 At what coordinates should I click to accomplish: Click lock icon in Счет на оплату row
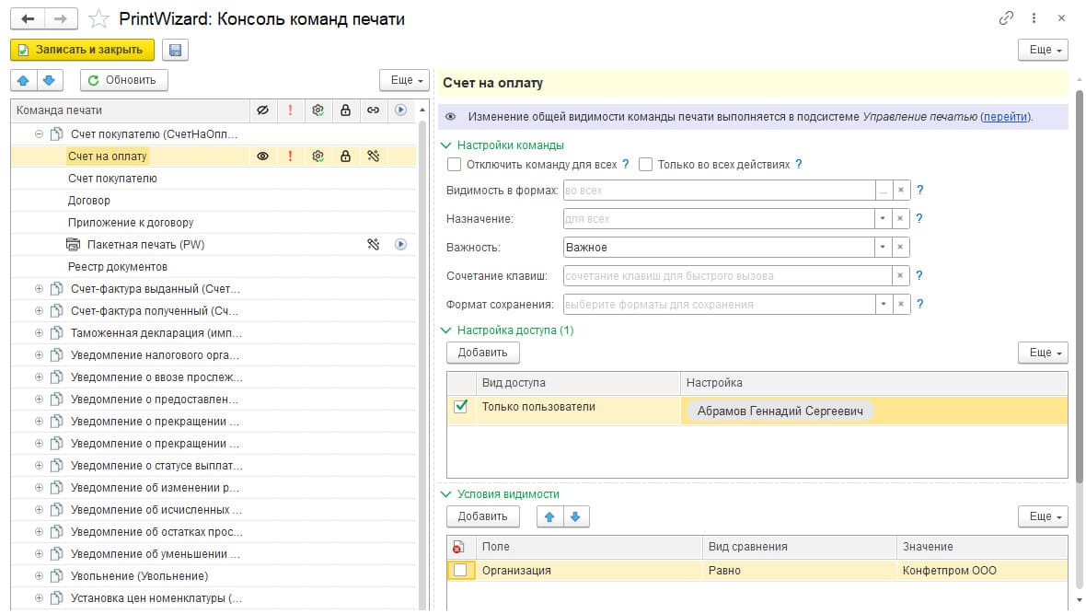(x=345, y=156)
